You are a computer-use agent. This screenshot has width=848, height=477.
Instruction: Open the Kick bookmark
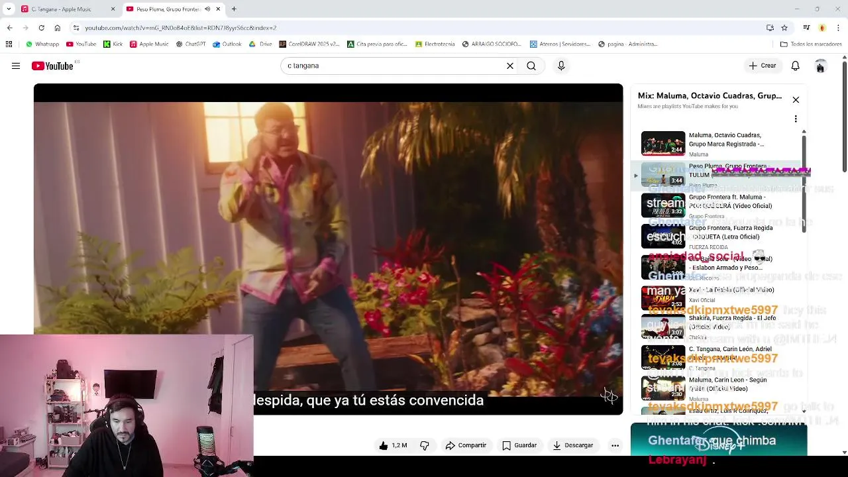(x=113, y=44)
